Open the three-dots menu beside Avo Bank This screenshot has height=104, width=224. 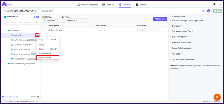[37, 35]
